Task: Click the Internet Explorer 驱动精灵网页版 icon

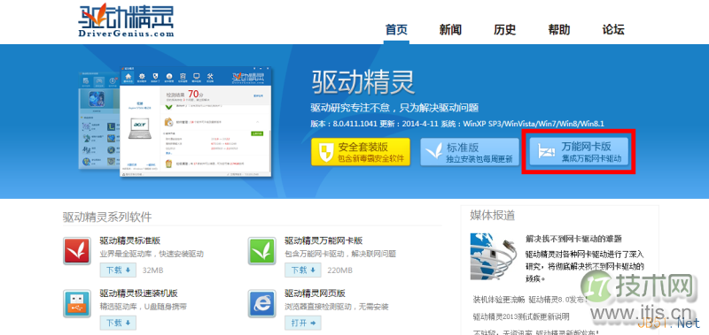Action: [x=261, y=303]
